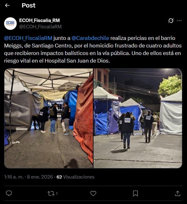Click the ECOH_Fiscalia_RM display name
This screenshot has height=204, width=187.
[39, 20]
